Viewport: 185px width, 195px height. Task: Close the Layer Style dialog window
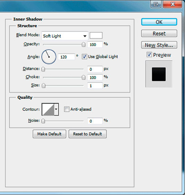click(172, 4)
